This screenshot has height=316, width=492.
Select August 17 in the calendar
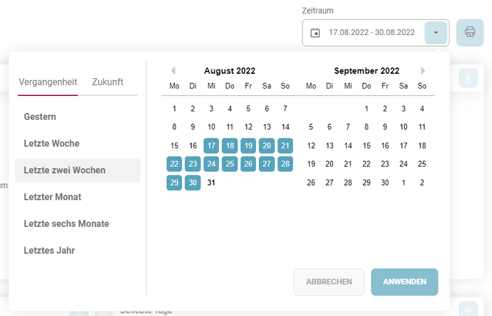pyautogui.click(x=211, y=146)
